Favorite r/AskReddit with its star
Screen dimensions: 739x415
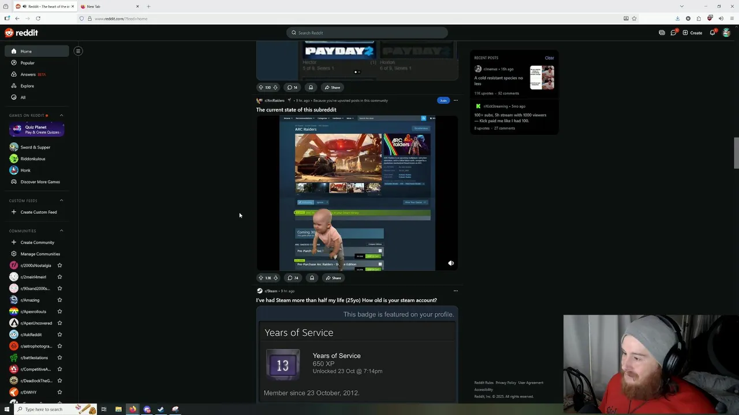pyautogui.click(x=59, y=334)
